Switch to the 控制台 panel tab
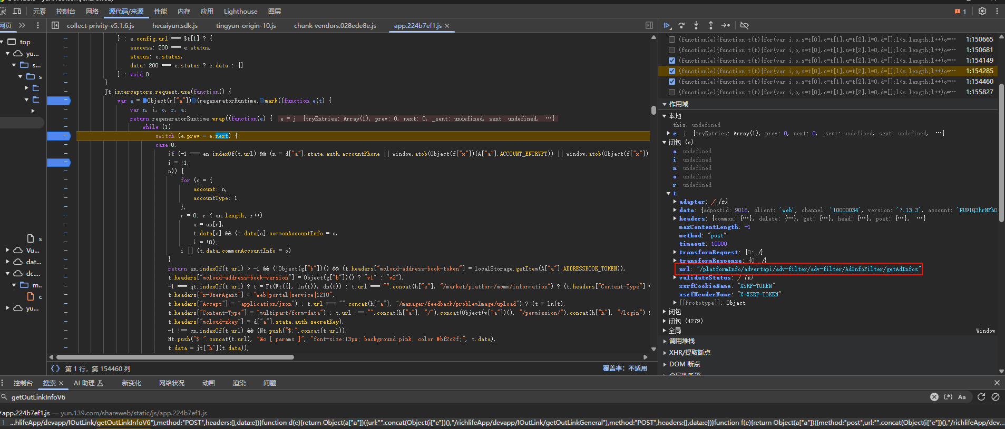 65,11
